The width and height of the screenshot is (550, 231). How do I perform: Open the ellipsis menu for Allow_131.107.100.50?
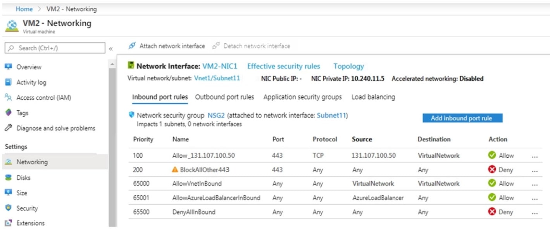coord(535,155)
